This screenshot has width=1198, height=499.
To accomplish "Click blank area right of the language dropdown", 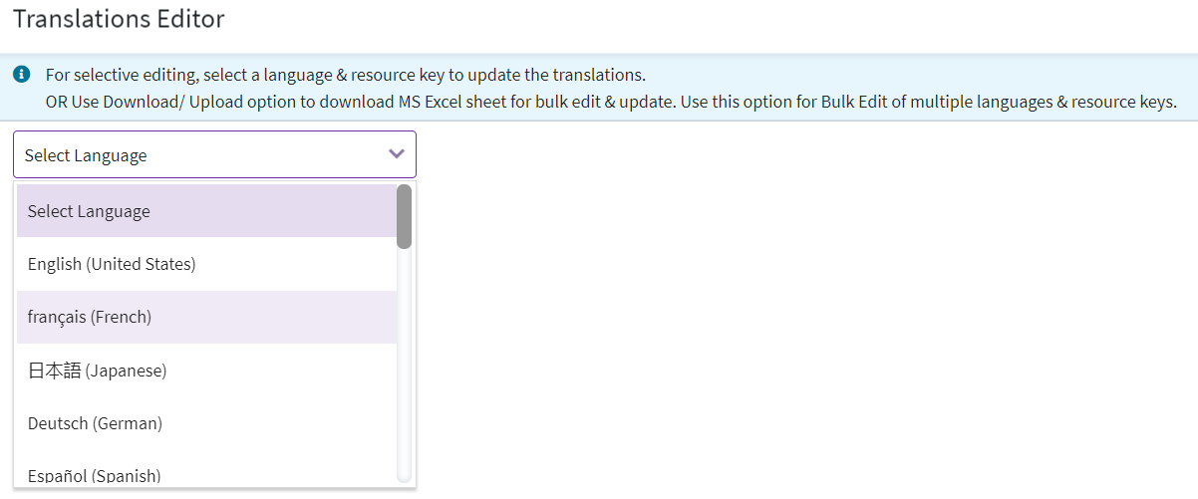I will (797, 299).
